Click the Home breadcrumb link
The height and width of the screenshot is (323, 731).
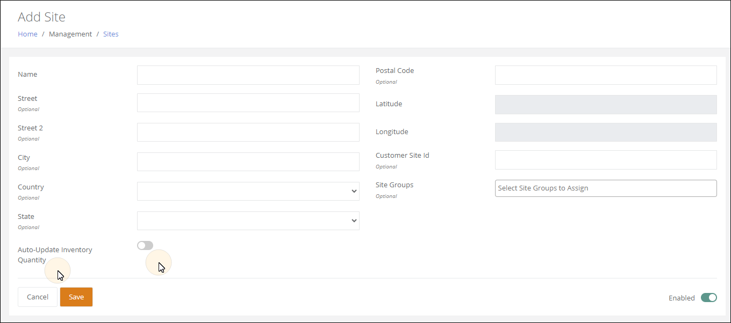pyautogui.click(x=27, y=34)
